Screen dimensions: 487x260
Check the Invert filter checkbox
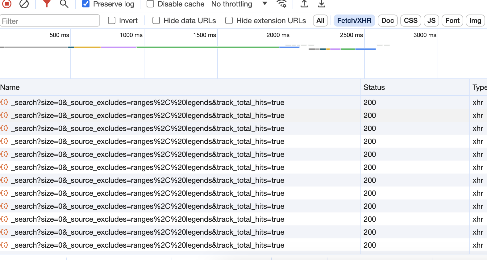coord(112,21)
